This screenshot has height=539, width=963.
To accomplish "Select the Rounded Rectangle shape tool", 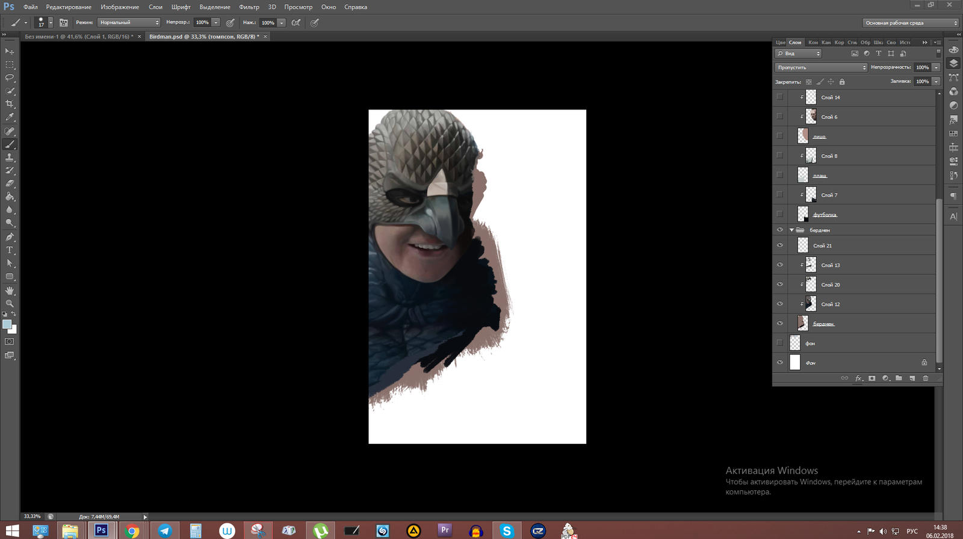I will 10,277.
